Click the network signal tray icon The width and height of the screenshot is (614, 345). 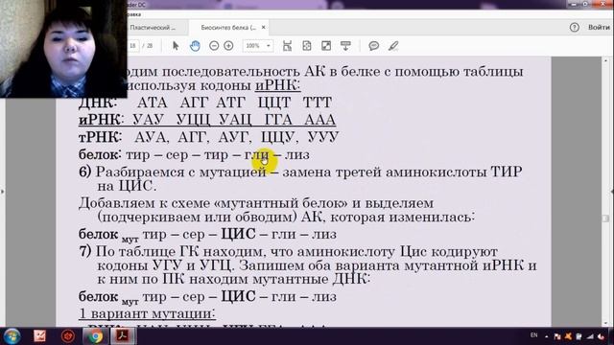pyautogui.click(x=590, y=336)
